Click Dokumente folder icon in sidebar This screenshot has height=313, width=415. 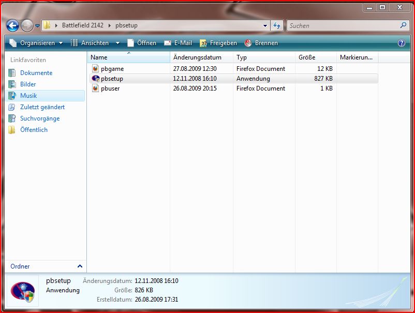tap(12, 73)
